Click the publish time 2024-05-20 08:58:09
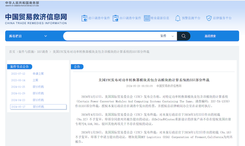The height and width of the screenshot is (146, 245). 139,86
